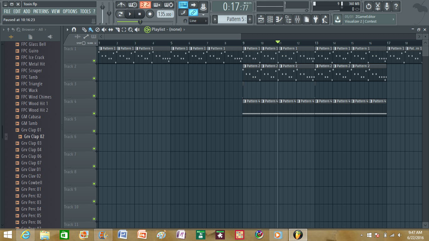Open pattern options arrow left of Pattern 5
The width and height of the screenshot is (429, 241).
pos(215,19)
